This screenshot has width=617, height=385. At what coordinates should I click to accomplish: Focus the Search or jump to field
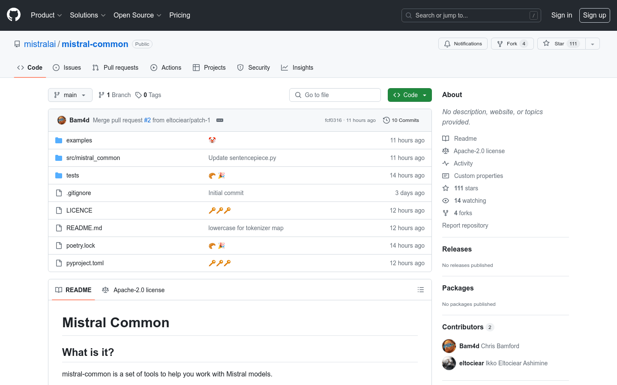pos(471,15)
